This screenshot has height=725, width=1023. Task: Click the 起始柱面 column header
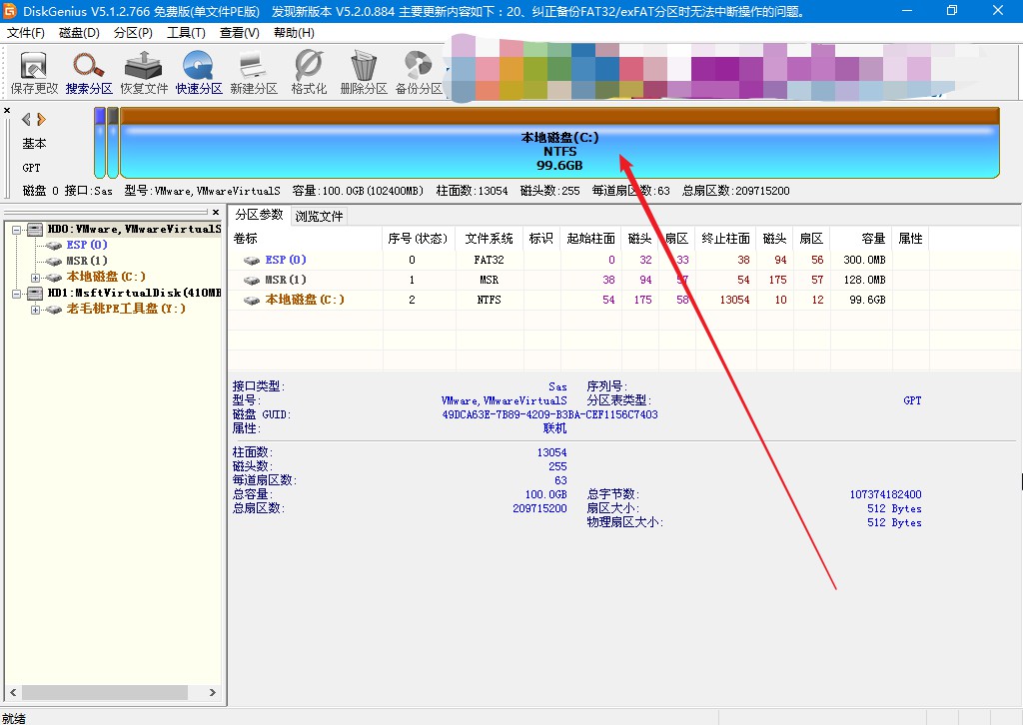pyautogui.click(x=591, y=239)
